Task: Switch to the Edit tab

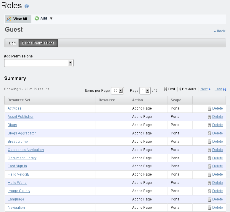Action: [12, 43]
